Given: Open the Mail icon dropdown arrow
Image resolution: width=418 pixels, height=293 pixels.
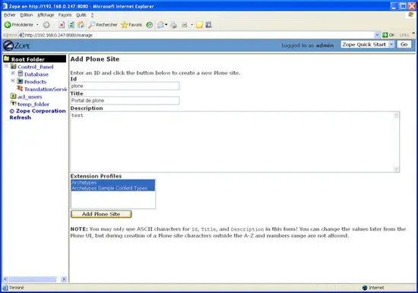Looking at the screenshot, I should coord(166,25).
